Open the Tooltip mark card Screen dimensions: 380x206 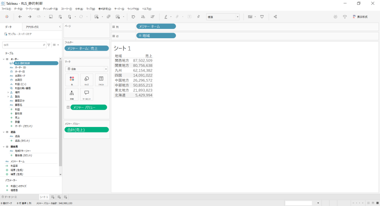86,94
